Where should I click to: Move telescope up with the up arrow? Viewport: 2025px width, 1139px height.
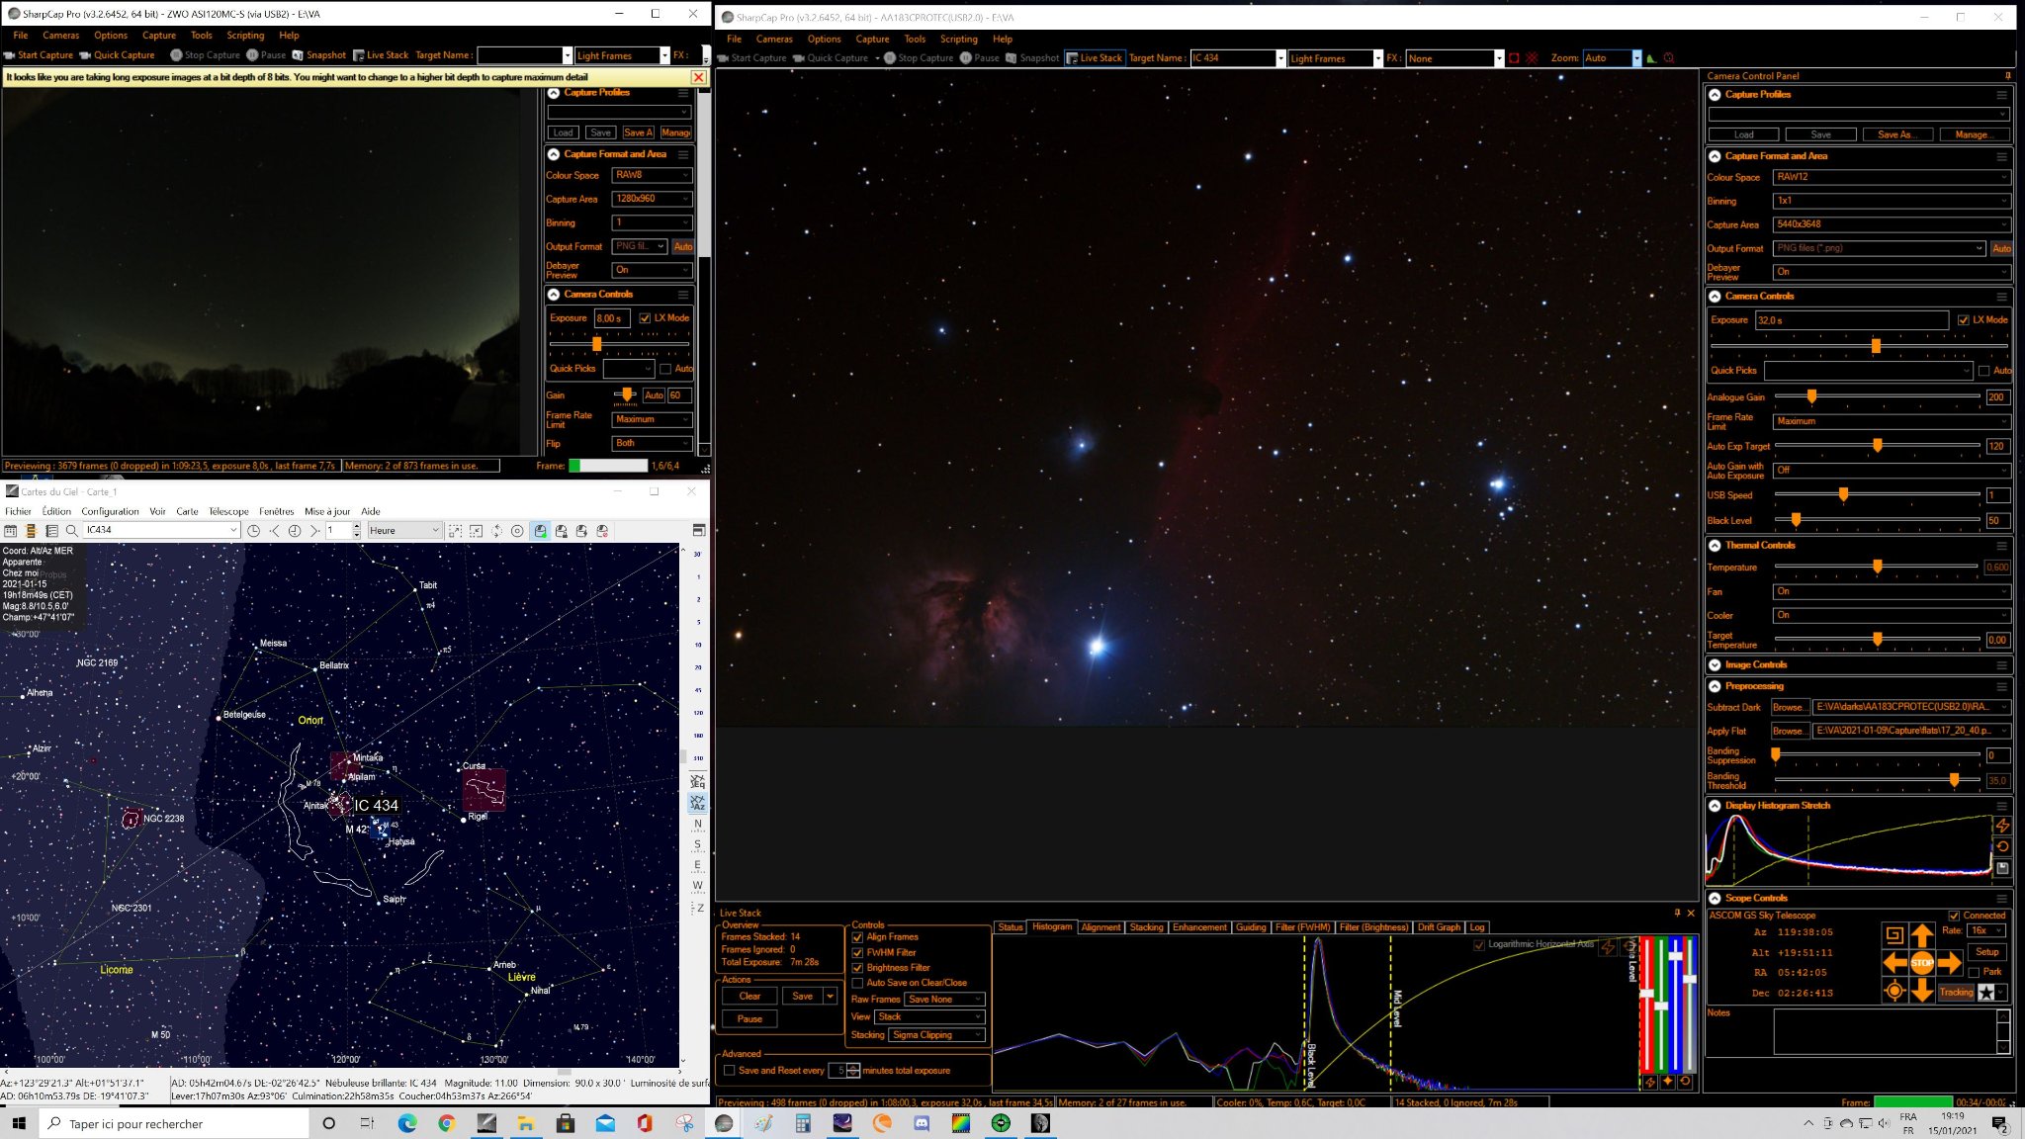click(x=1921, y=934)
